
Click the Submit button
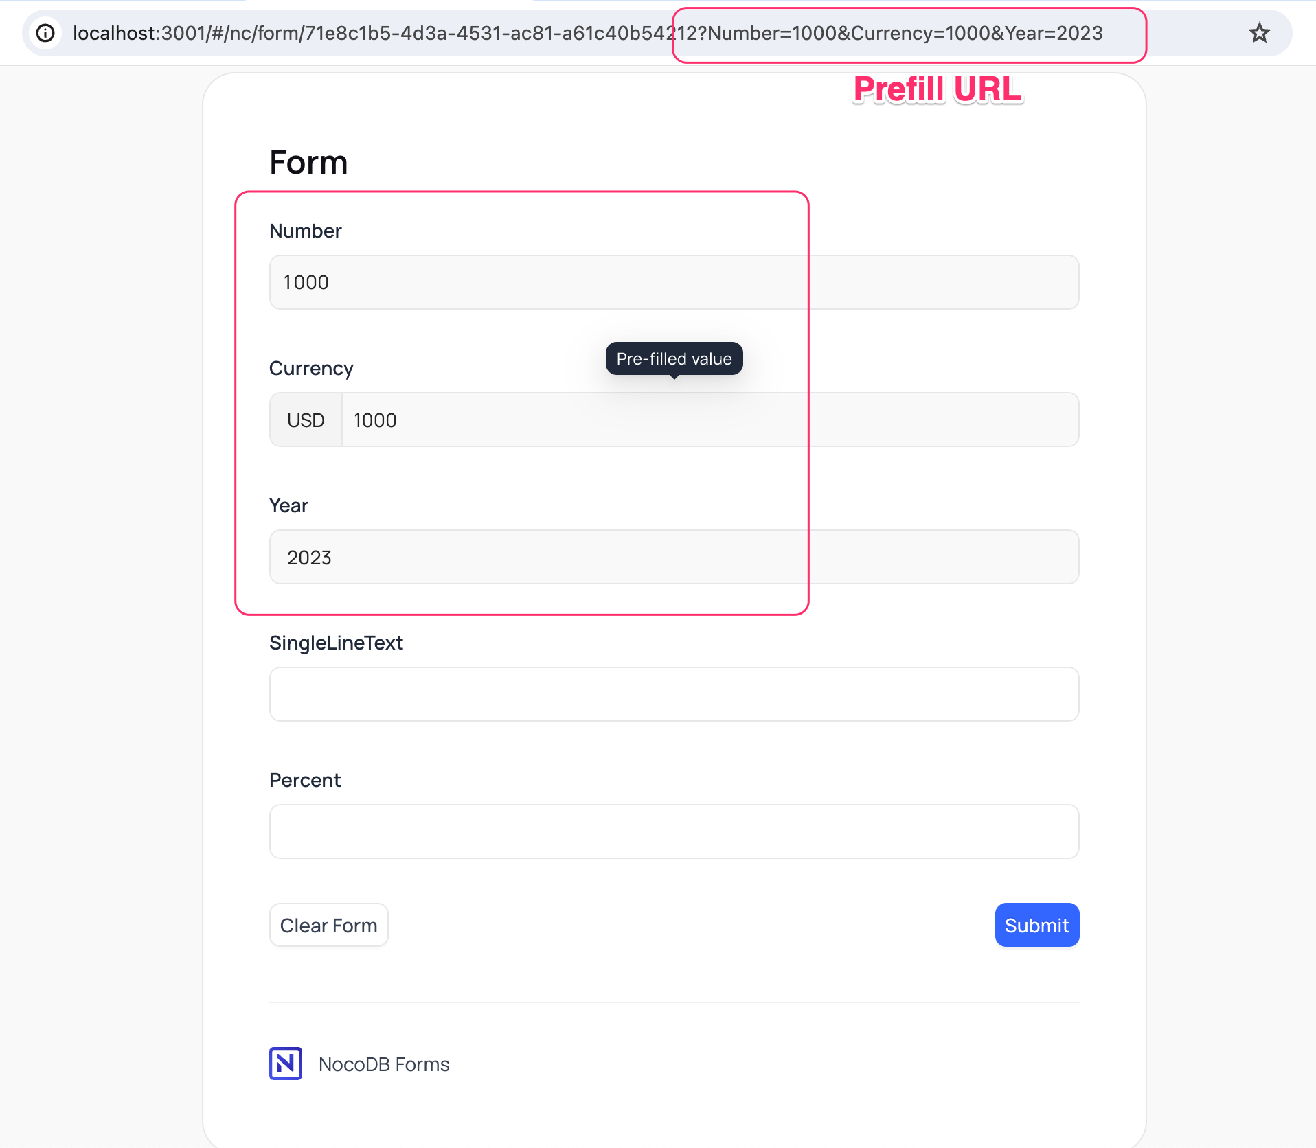tap(1036, 925)
